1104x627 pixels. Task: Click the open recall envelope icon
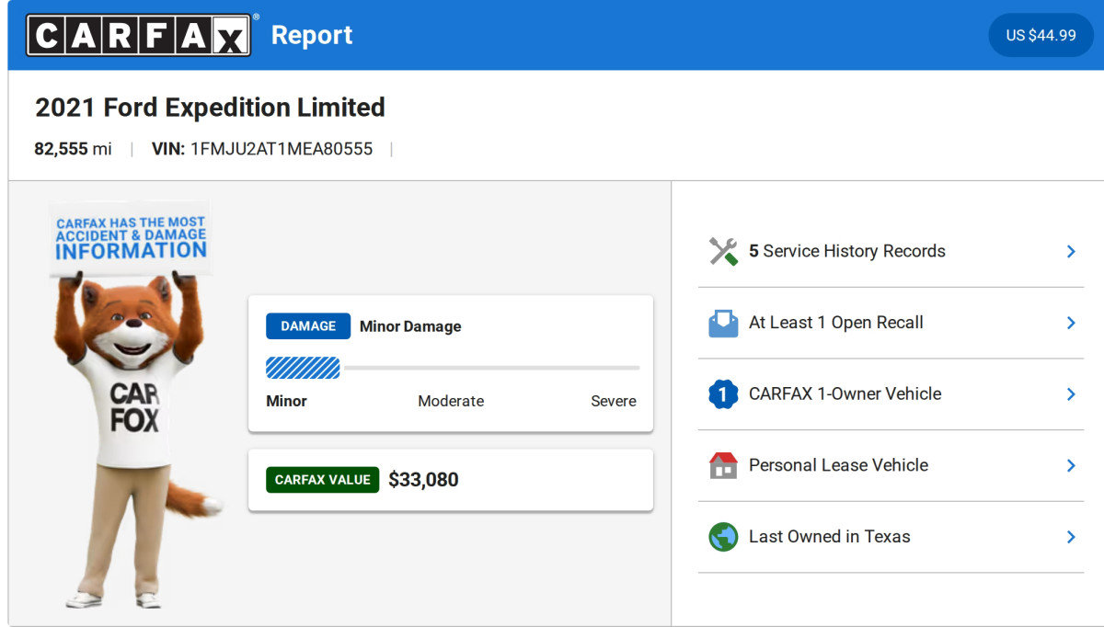point(723,323)
